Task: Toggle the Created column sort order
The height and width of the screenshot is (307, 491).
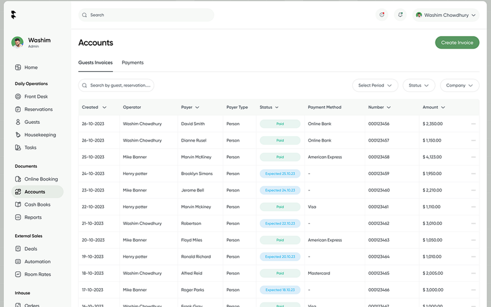Action: 94,107
